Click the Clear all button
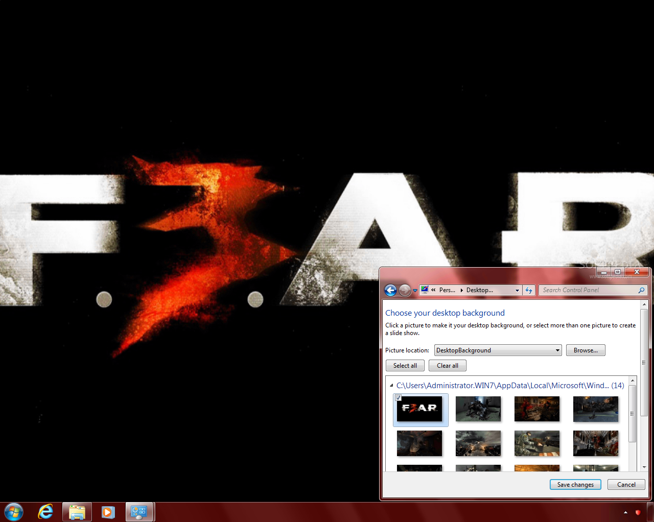The width and height of the screenshot is (654, 522). [x=448, y=366]
